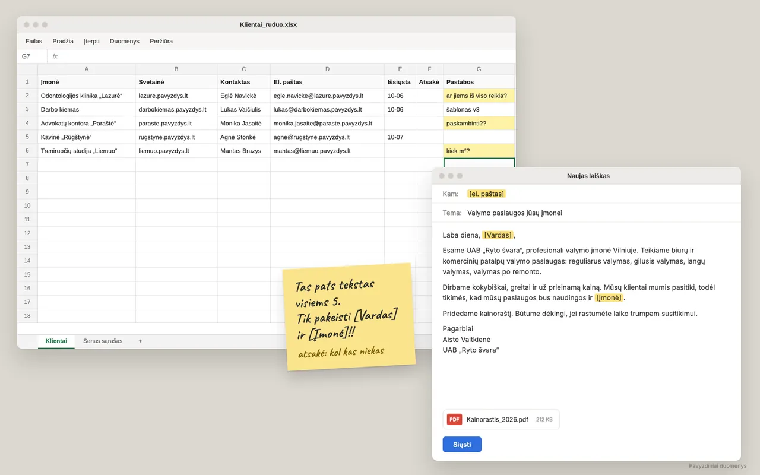Select the [Įmonė] placeholder in the email body

(x=609, y=298)
